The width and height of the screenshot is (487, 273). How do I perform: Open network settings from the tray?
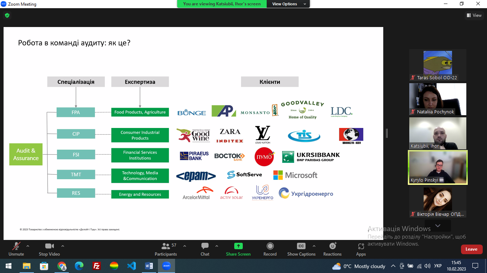[x=419, y=266]
